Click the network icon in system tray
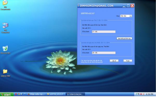Image resolution: width=156 pixels, height=97 pixels. point(136,94)
